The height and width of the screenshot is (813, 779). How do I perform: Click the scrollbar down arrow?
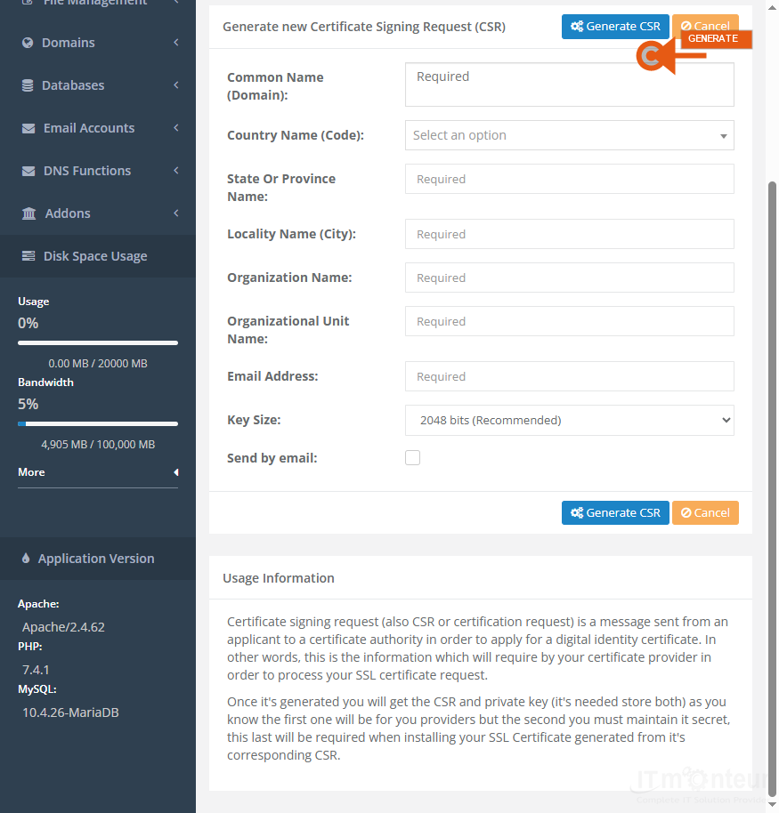(x=772, y=804)
